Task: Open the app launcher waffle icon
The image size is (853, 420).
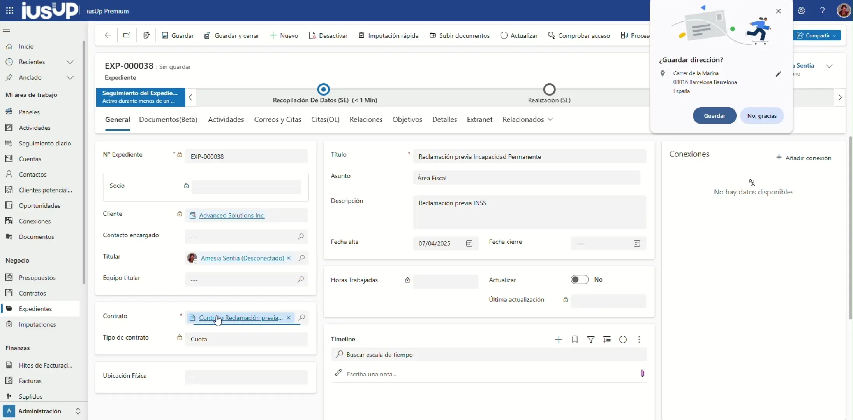Action: tap(10, 11)
